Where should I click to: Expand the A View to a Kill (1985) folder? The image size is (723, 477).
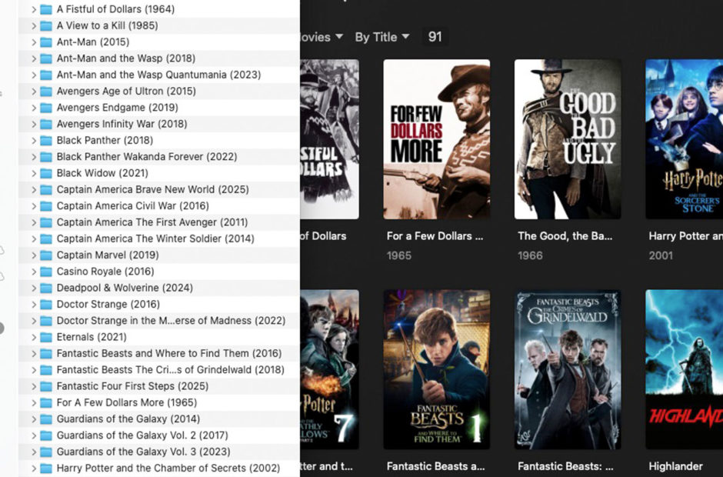pos(34,26)
